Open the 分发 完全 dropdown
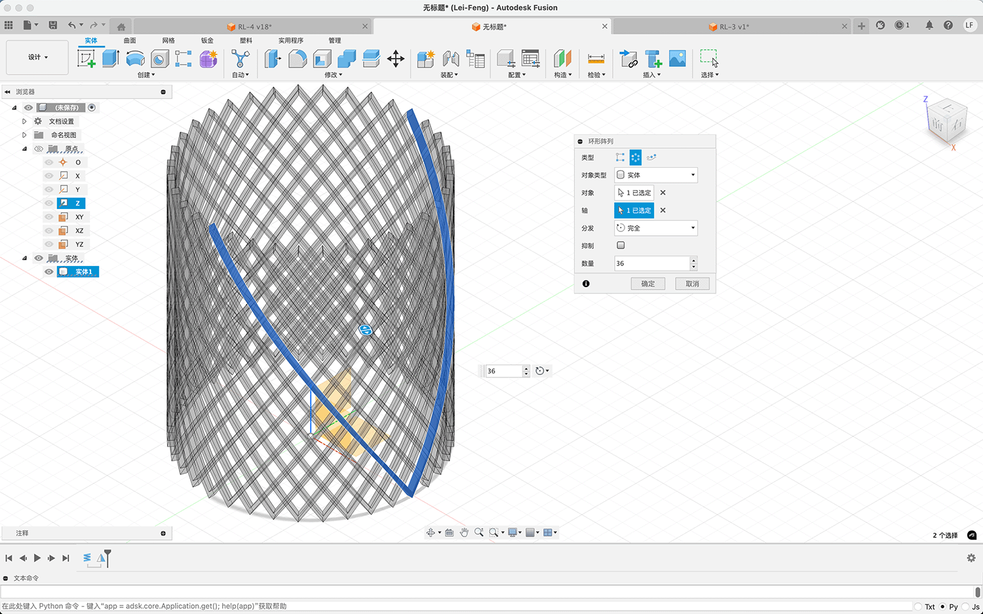Image resolution: width=983 pixels, height=614 pixels. pyautogui.click(x=655, y=228)
